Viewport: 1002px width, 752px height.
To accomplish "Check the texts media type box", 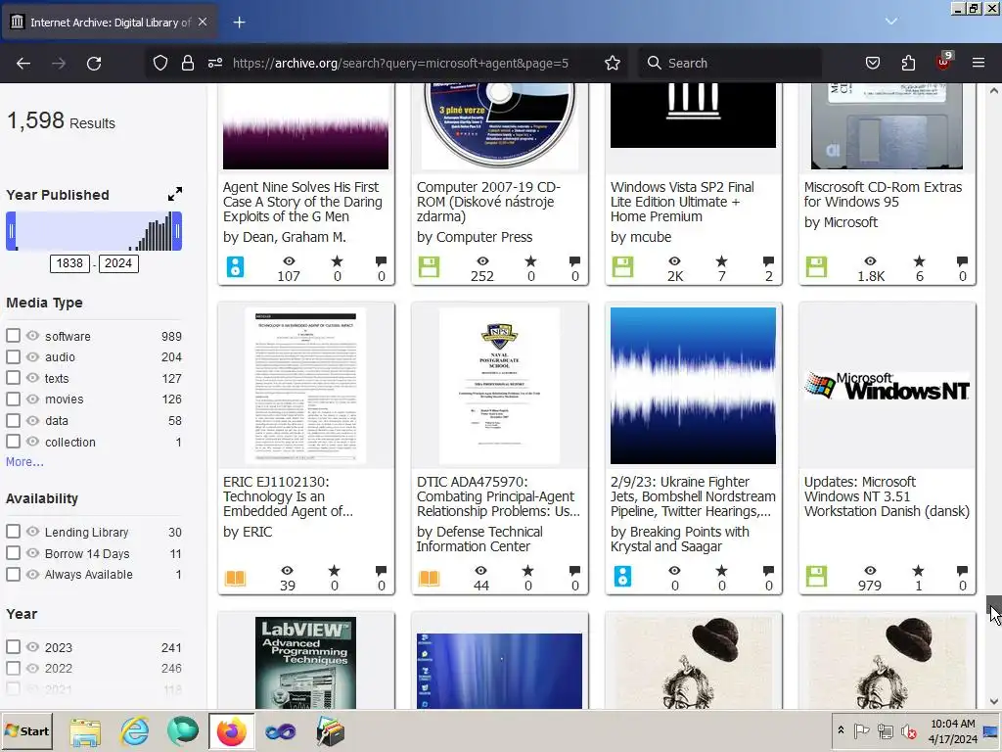I will click(x=13, y=377).
